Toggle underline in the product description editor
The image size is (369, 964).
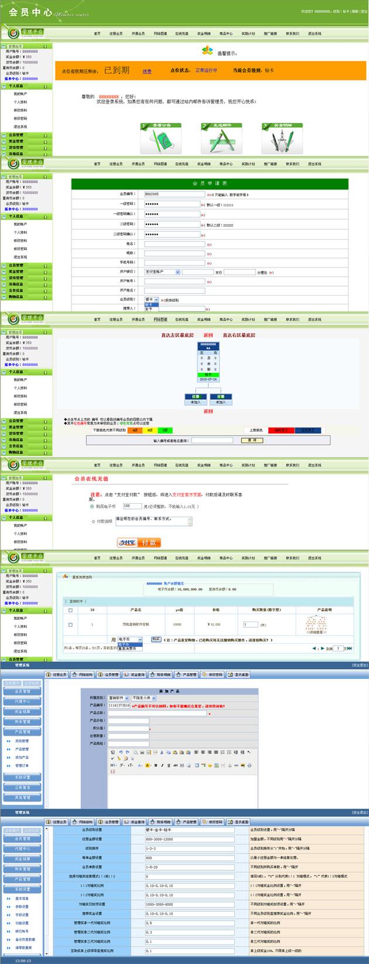[x=169, y=765]
